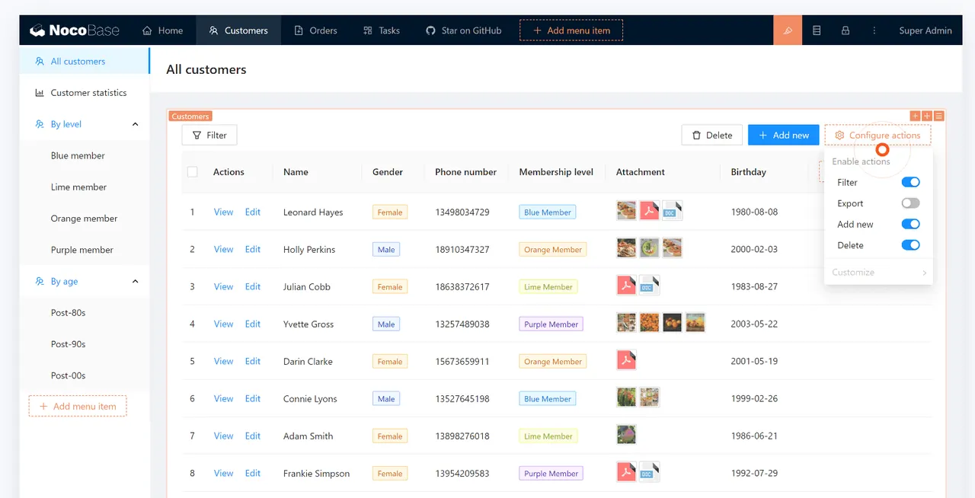Open the Customers top menu
Screen dimensions: 975x498
[238, 30]
